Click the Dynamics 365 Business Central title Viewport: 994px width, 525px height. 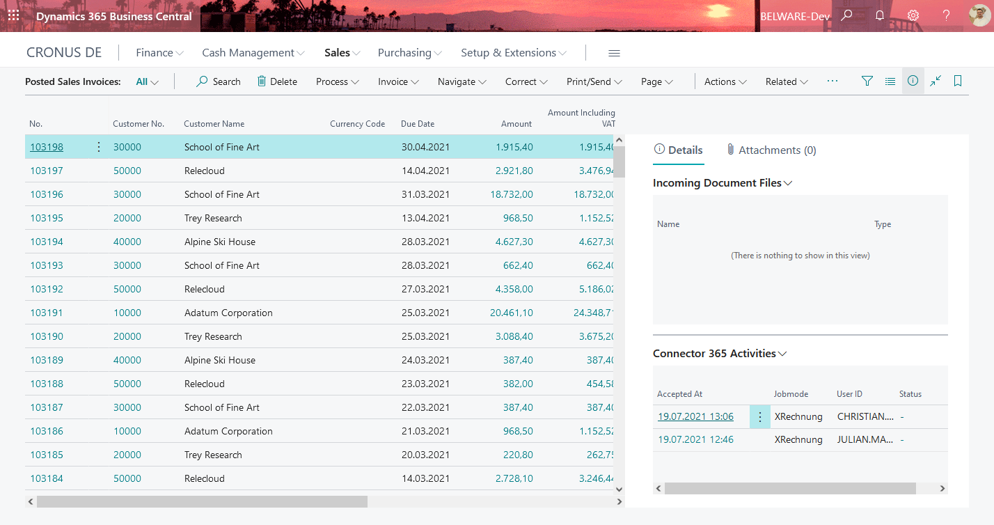(x=114, y=16)
